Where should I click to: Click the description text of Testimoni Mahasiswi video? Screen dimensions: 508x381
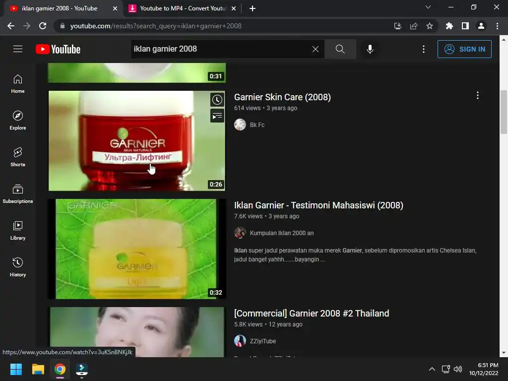355,254
